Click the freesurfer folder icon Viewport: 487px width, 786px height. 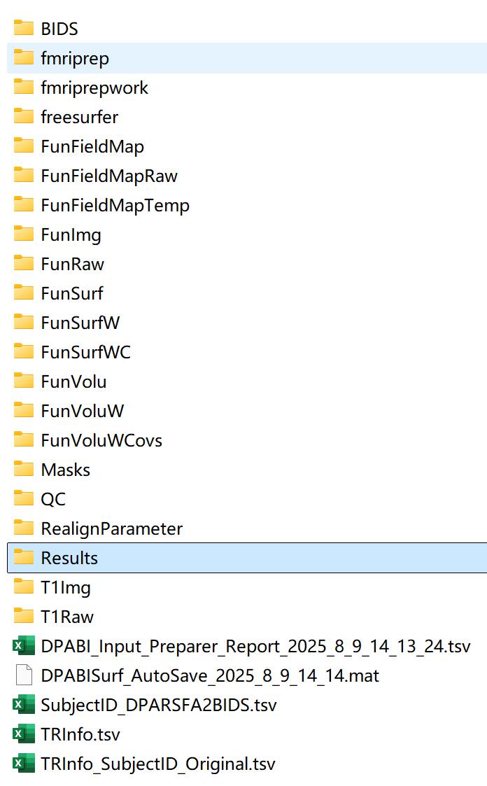[x=24, y=116]
